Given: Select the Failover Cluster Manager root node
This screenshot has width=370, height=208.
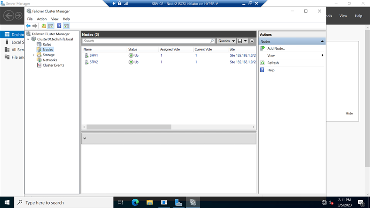Looking at the screenshot, I should (50, 34).
